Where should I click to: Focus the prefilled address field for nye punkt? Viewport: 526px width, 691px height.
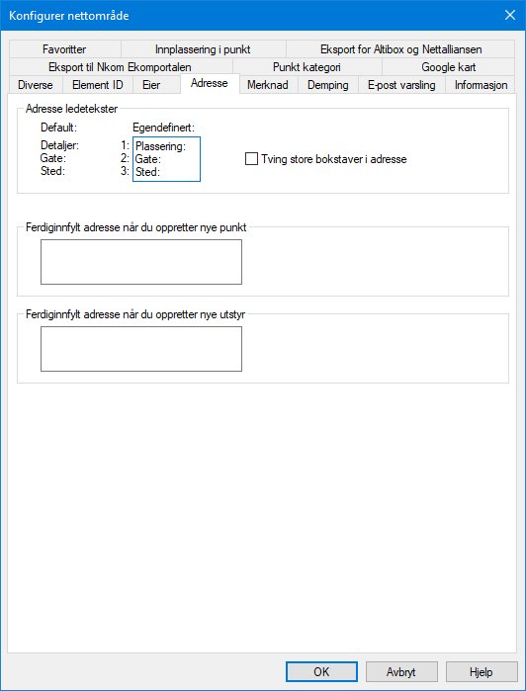tap(141, 262)
